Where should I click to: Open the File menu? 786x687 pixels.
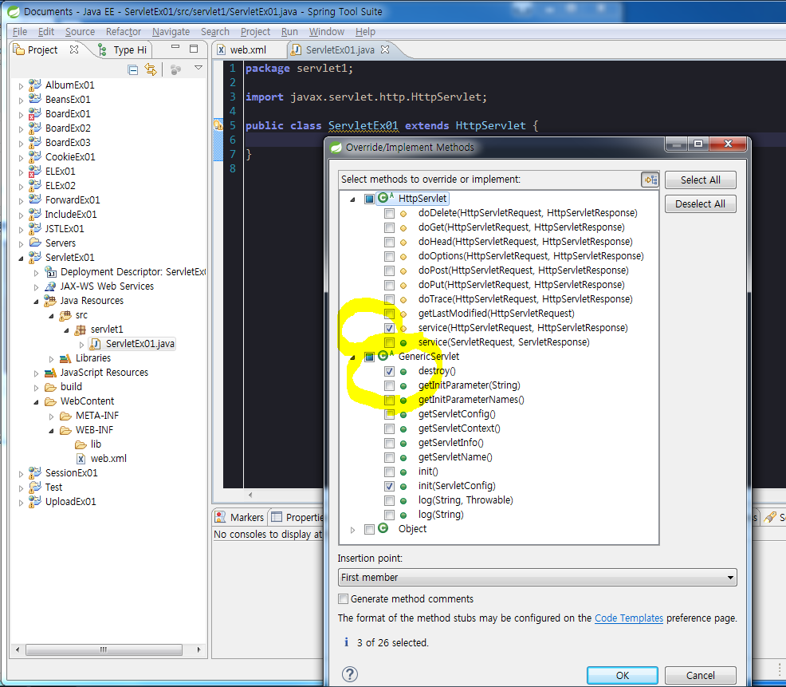coord(20,32)
